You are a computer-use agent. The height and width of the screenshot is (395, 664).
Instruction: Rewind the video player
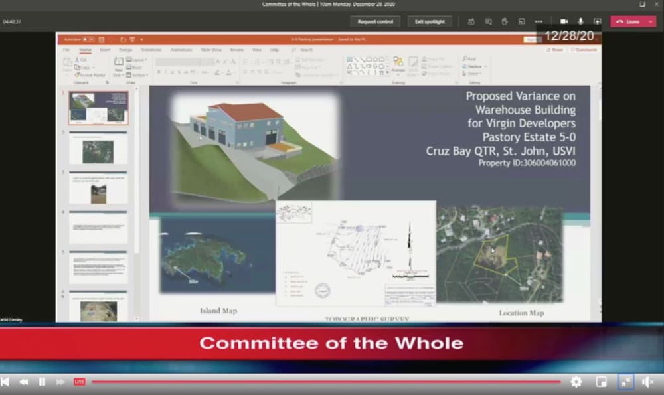pos(24,382)
